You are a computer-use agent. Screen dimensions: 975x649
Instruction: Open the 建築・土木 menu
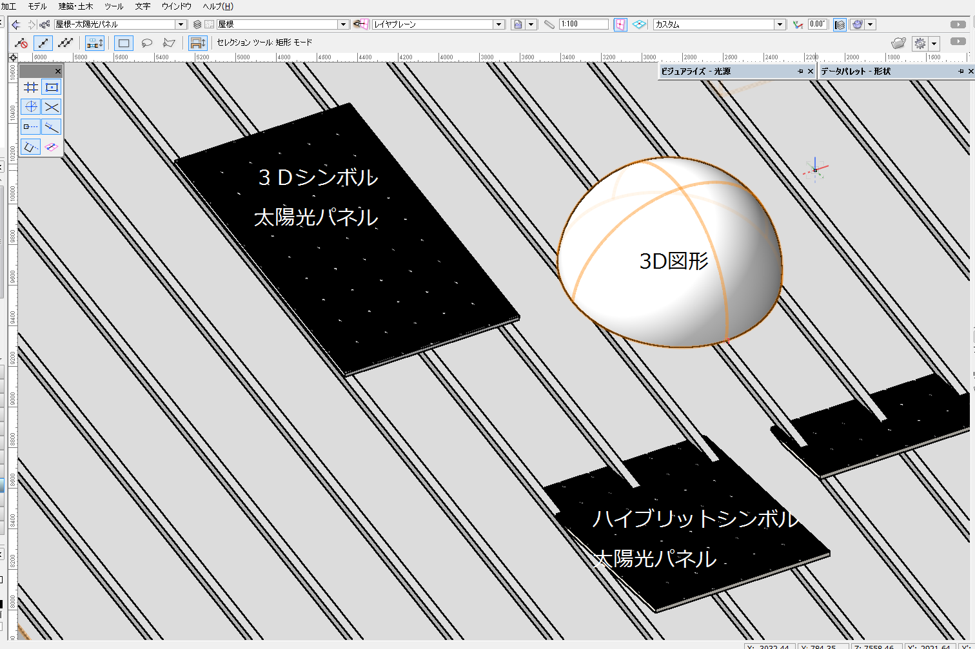pos(75,6)
